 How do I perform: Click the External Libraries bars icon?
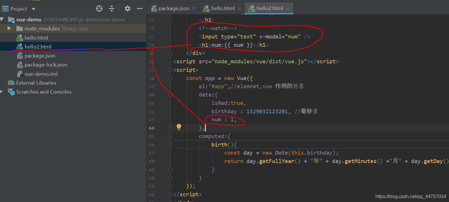(x=11, y=83)
